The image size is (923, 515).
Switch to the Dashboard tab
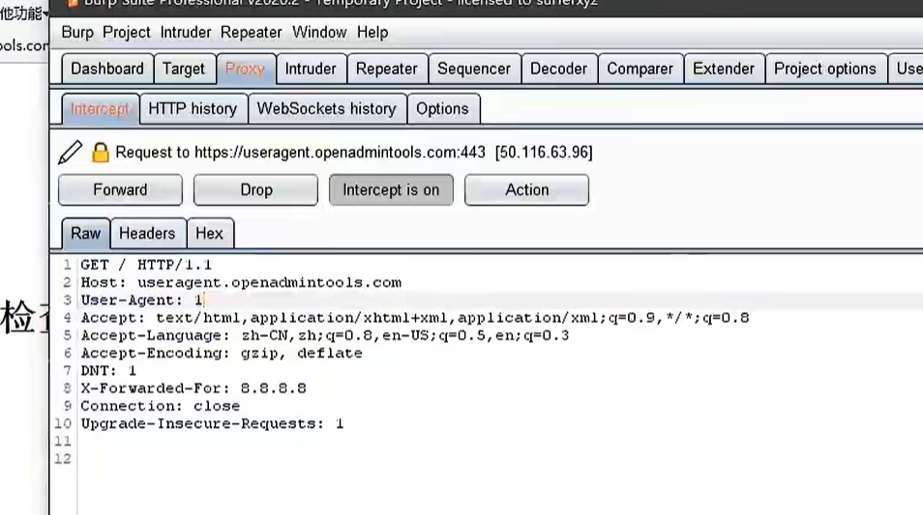[x=107, y=69]
